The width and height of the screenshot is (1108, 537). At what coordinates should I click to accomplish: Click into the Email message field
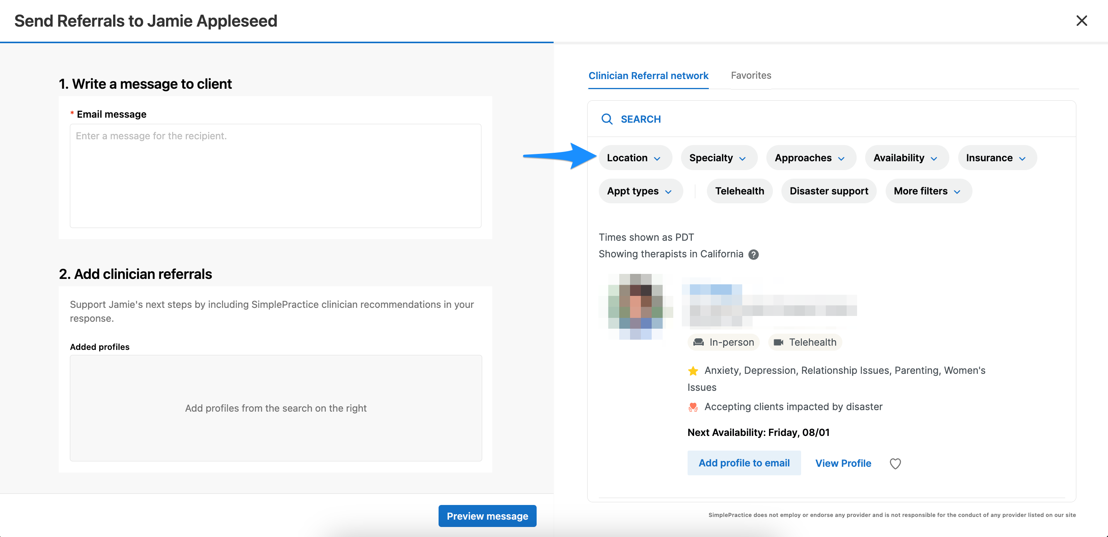pos(275,176)
